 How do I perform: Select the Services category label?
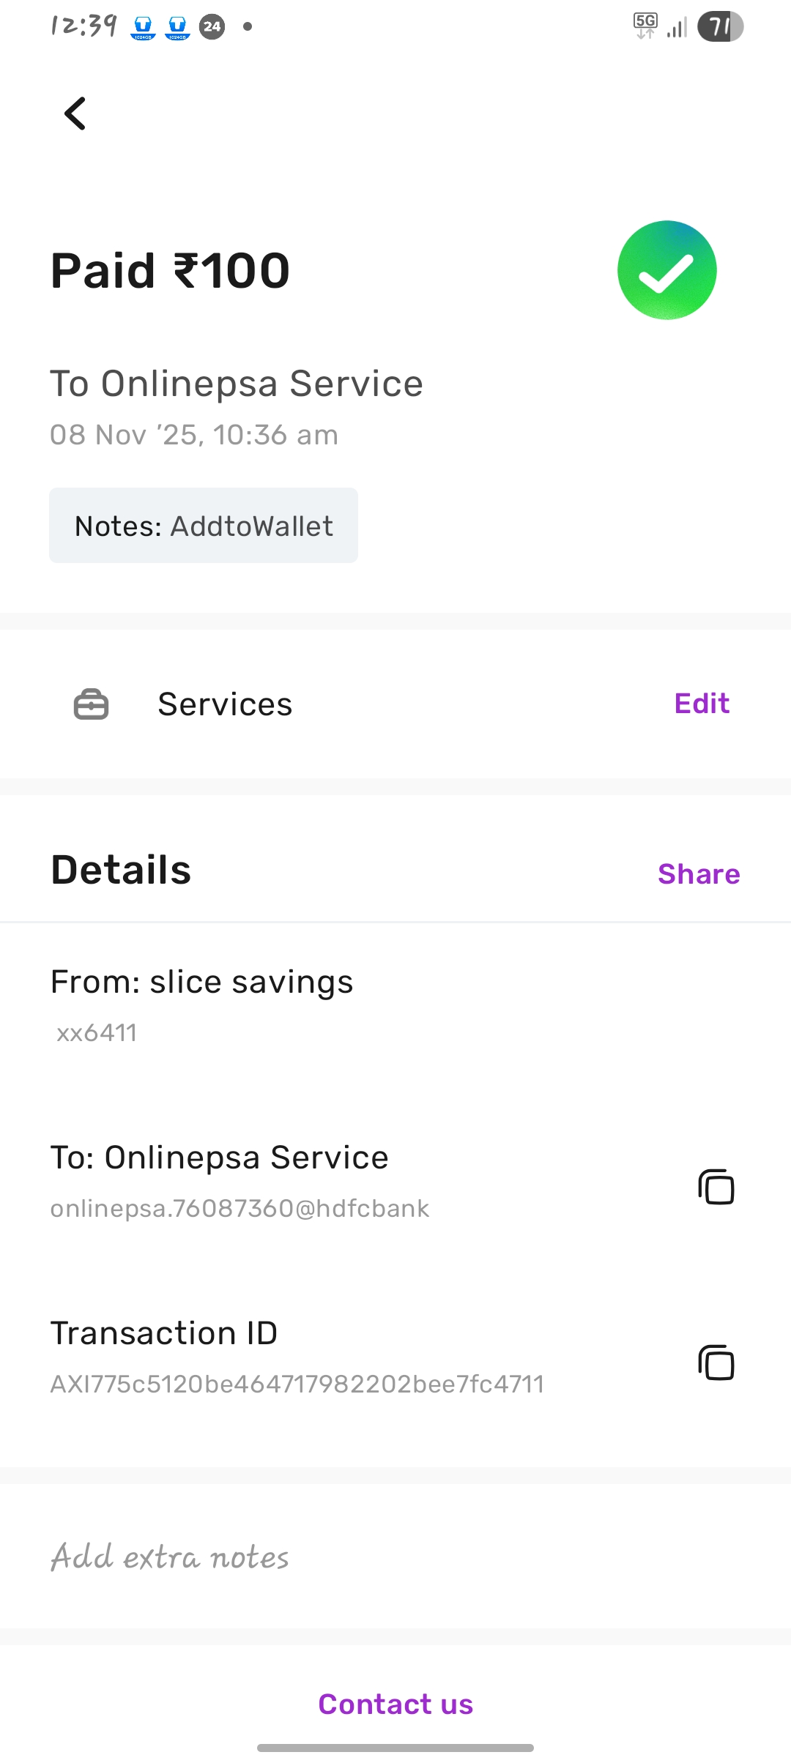click(x=225, y=704)
